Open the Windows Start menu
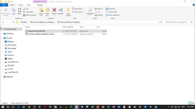This screenshot has height=109, width=195. tap(2, 107)
